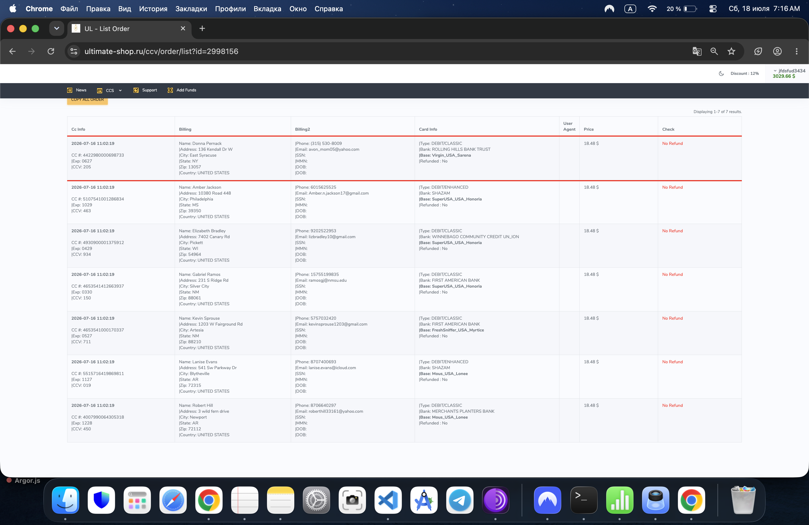Open the Wi-Fi status menu
This screenshot has width=809, height=525.
pos(652,9)
